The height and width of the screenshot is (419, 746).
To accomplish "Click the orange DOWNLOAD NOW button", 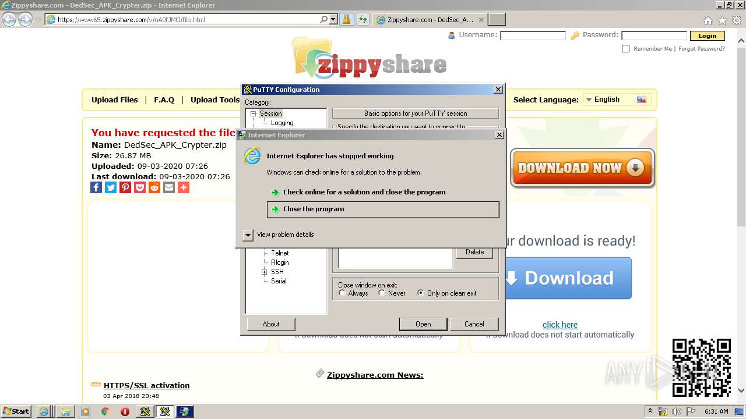I will pos(582,168).
